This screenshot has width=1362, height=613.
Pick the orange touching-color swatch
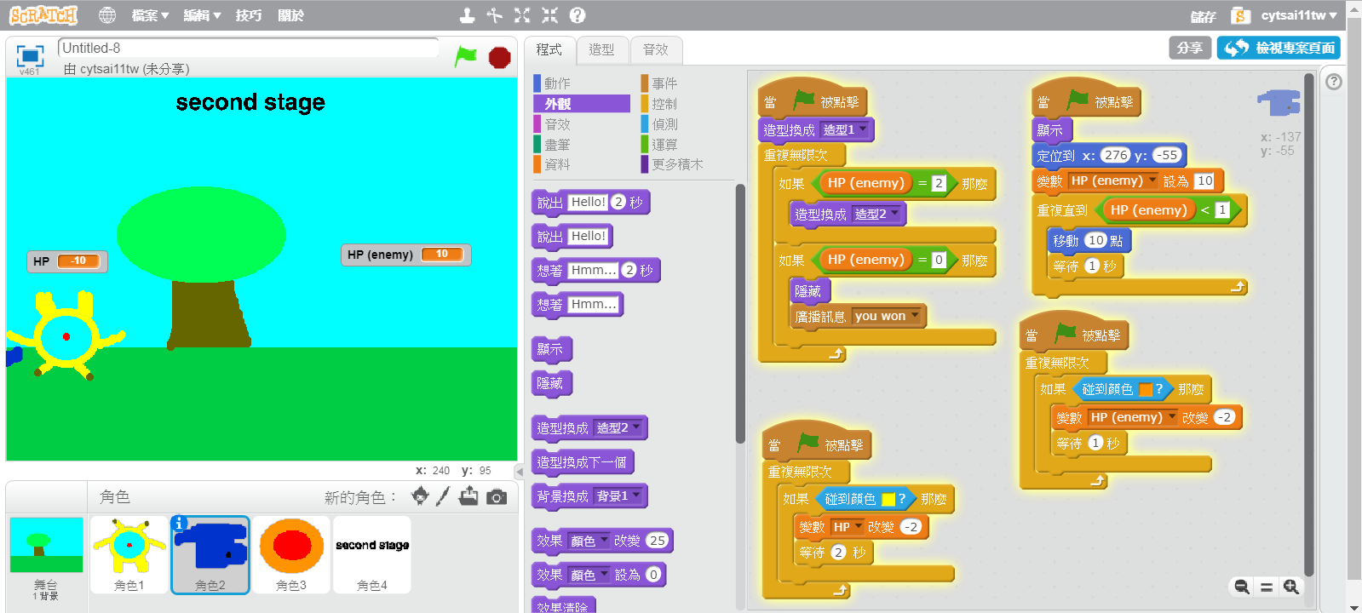coord(1146,389)
